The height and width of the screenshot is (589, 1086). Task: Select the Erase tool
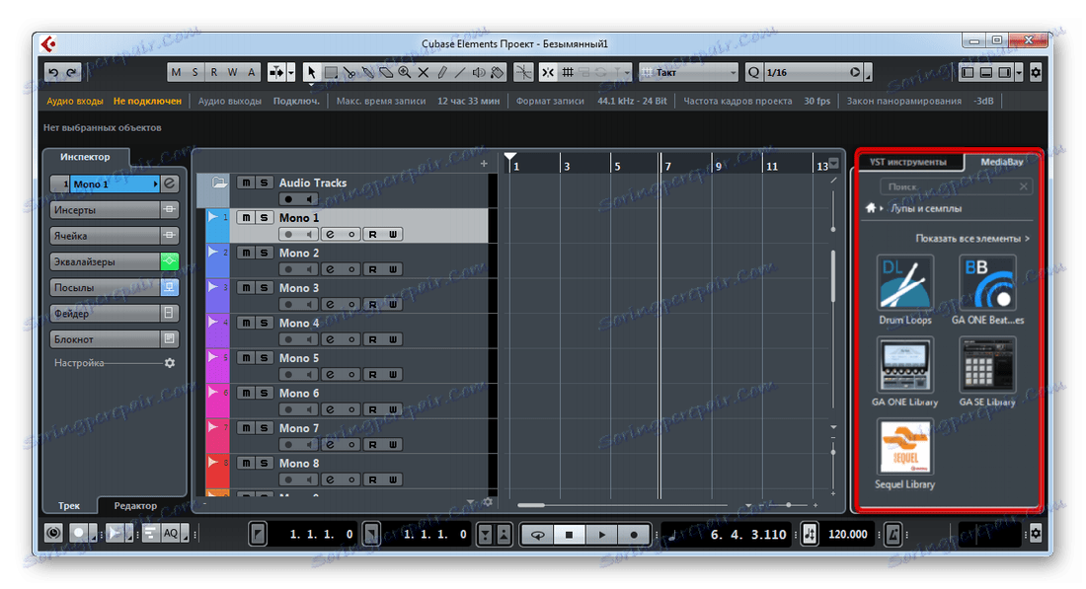386,72
